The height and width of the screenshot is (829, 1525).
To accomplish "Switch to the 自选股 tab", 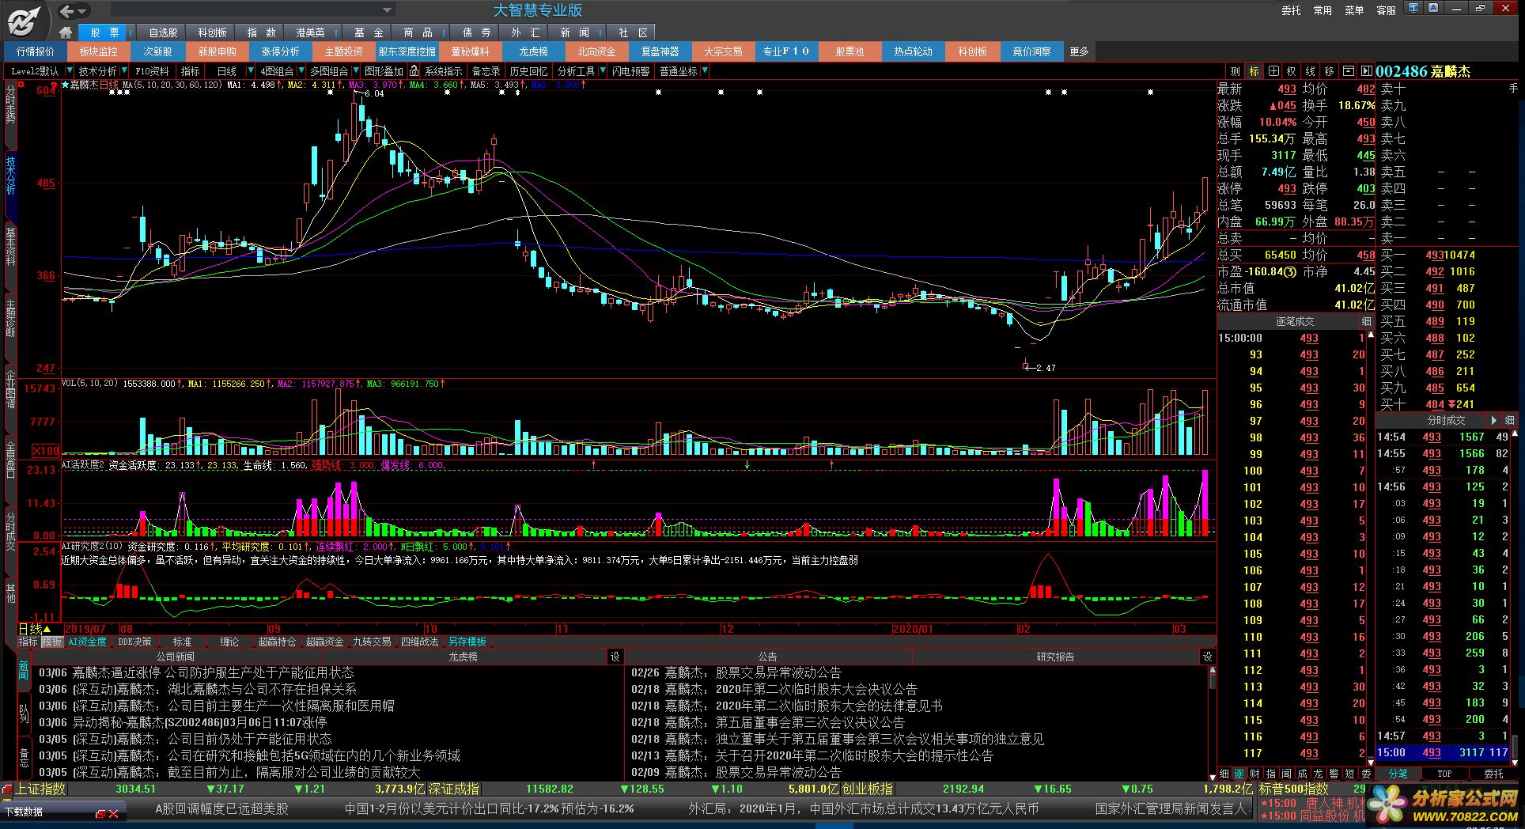I will 163,32.
